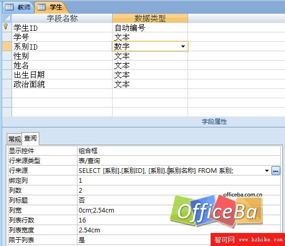Click the primary key icon beside 学生ID
The image size is (285, 246).
(x=6, y=27)
